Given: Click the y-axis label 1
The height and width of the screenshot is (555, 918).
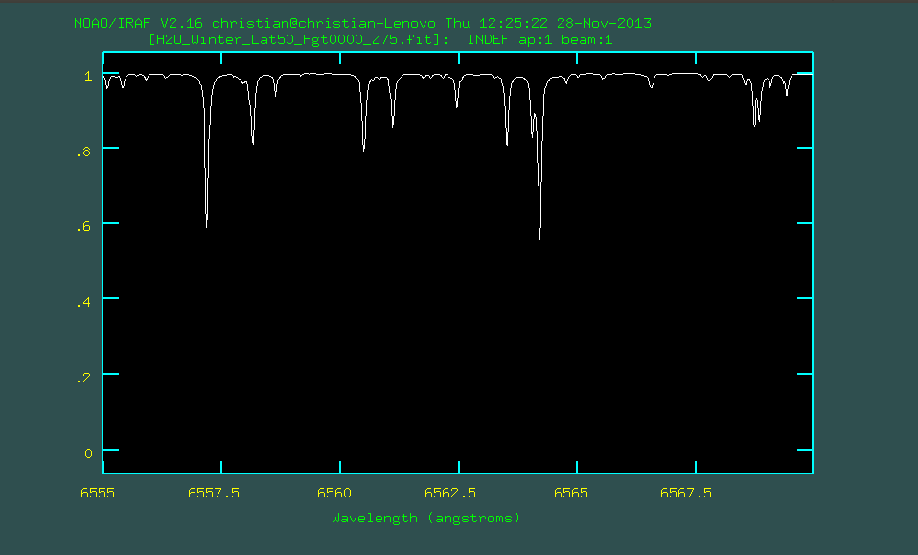Looking at the screenshot, I should [87, 75].
